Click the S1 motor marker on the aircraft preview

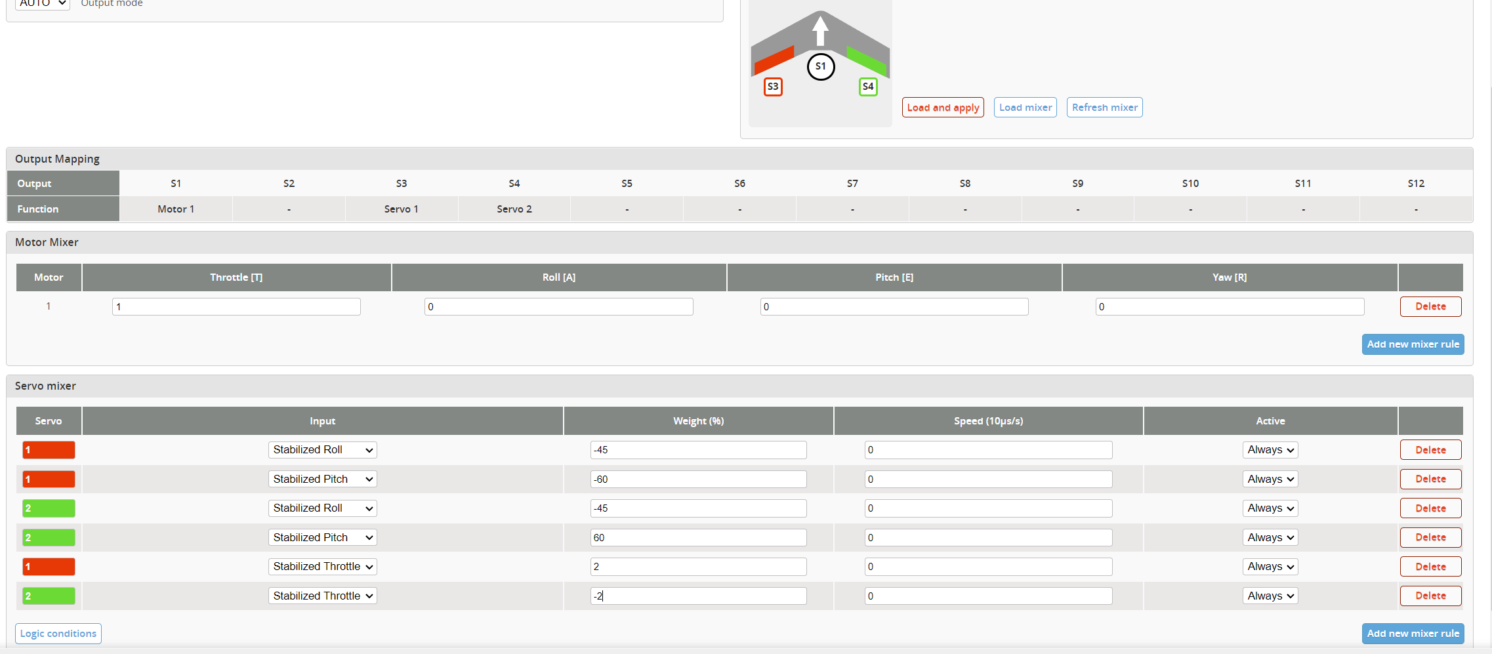820,66
